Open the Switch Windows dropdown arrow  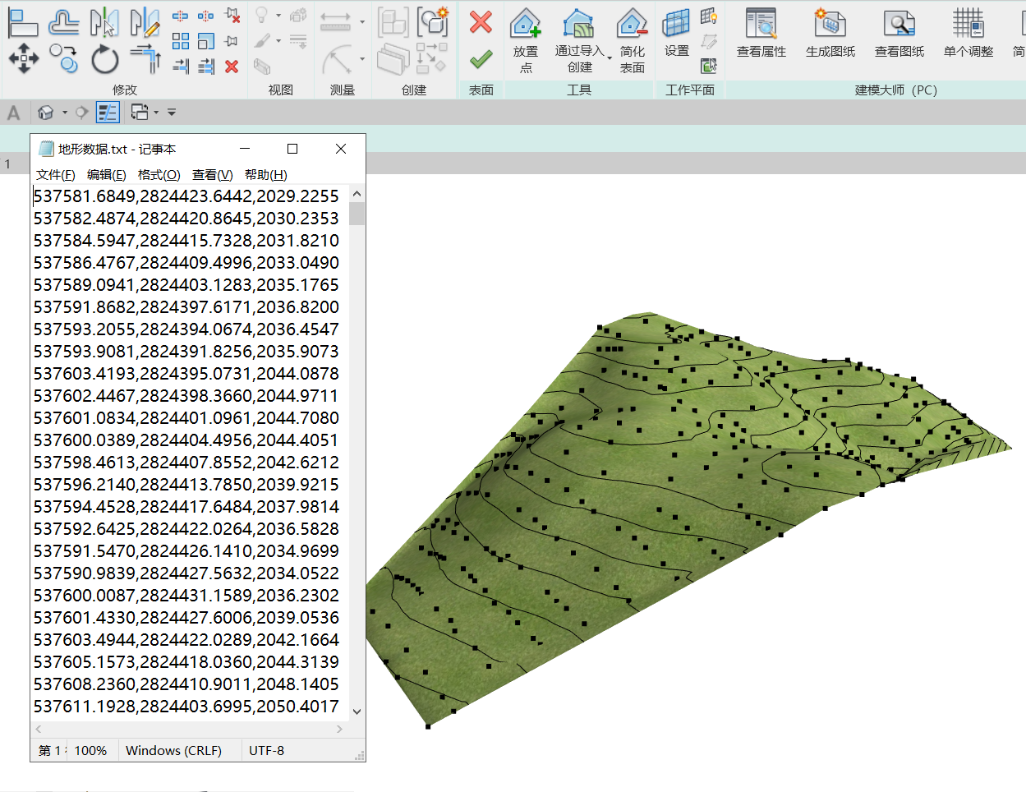point(156,113)
